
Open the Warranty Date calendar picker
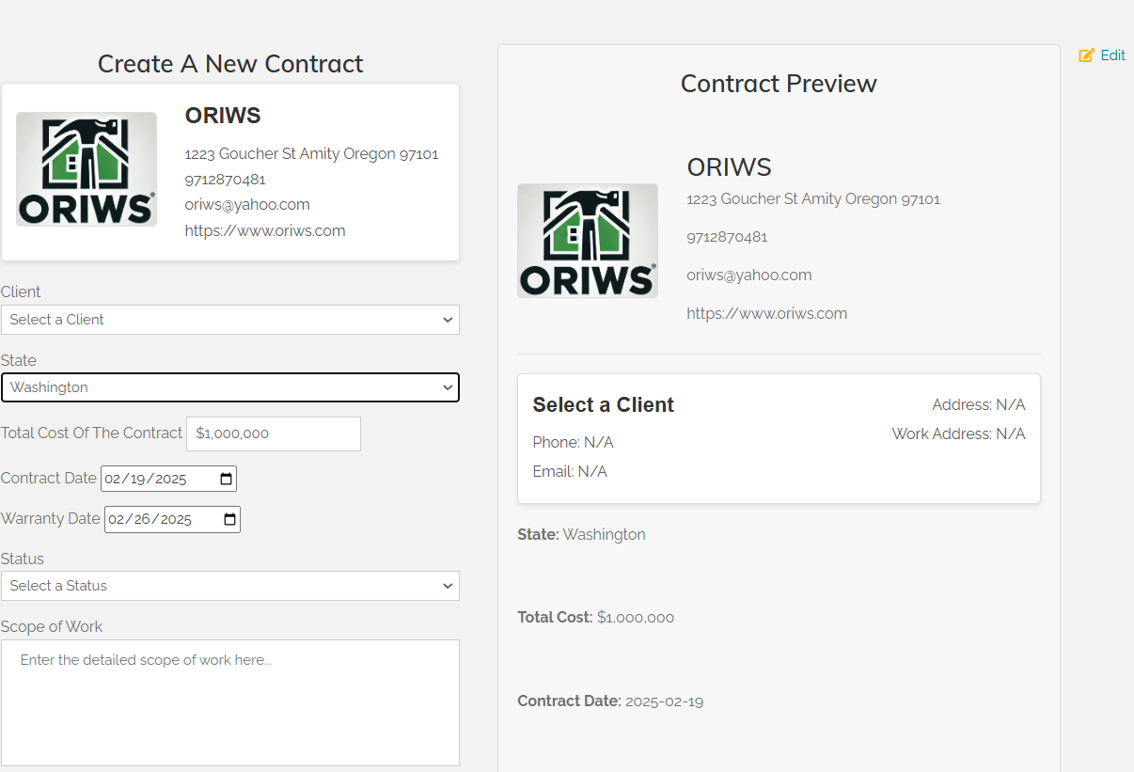pyautogui.click(x=228, y=519)
